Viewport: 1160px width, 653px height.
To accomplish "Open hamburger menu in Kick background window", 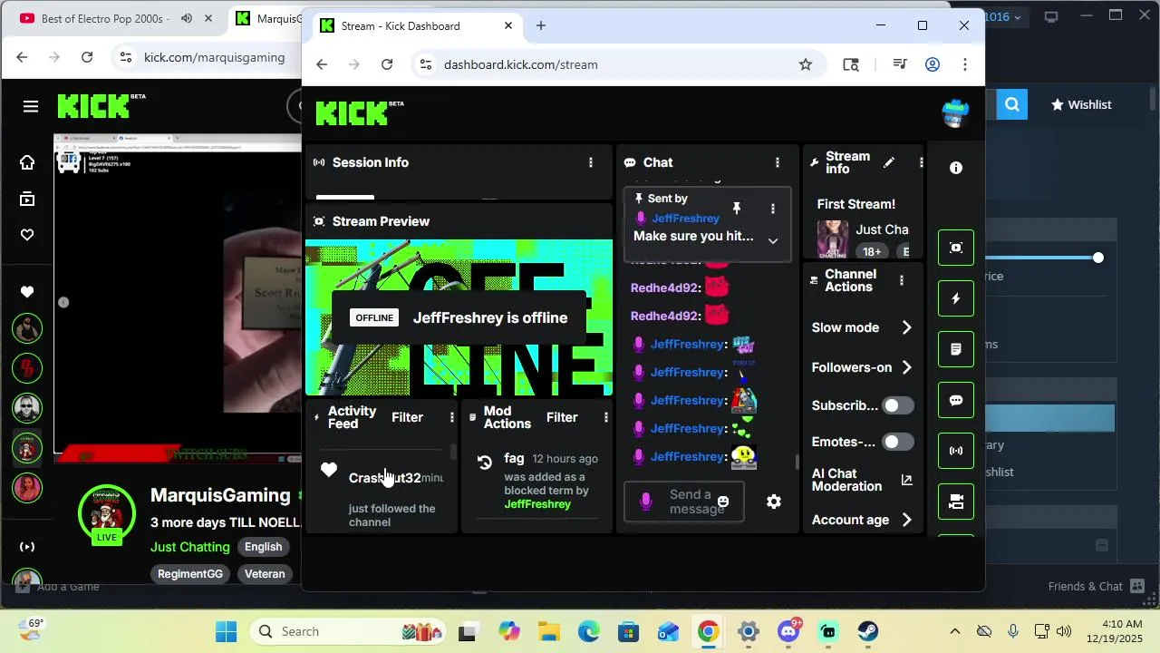I will tap(31, 107).
